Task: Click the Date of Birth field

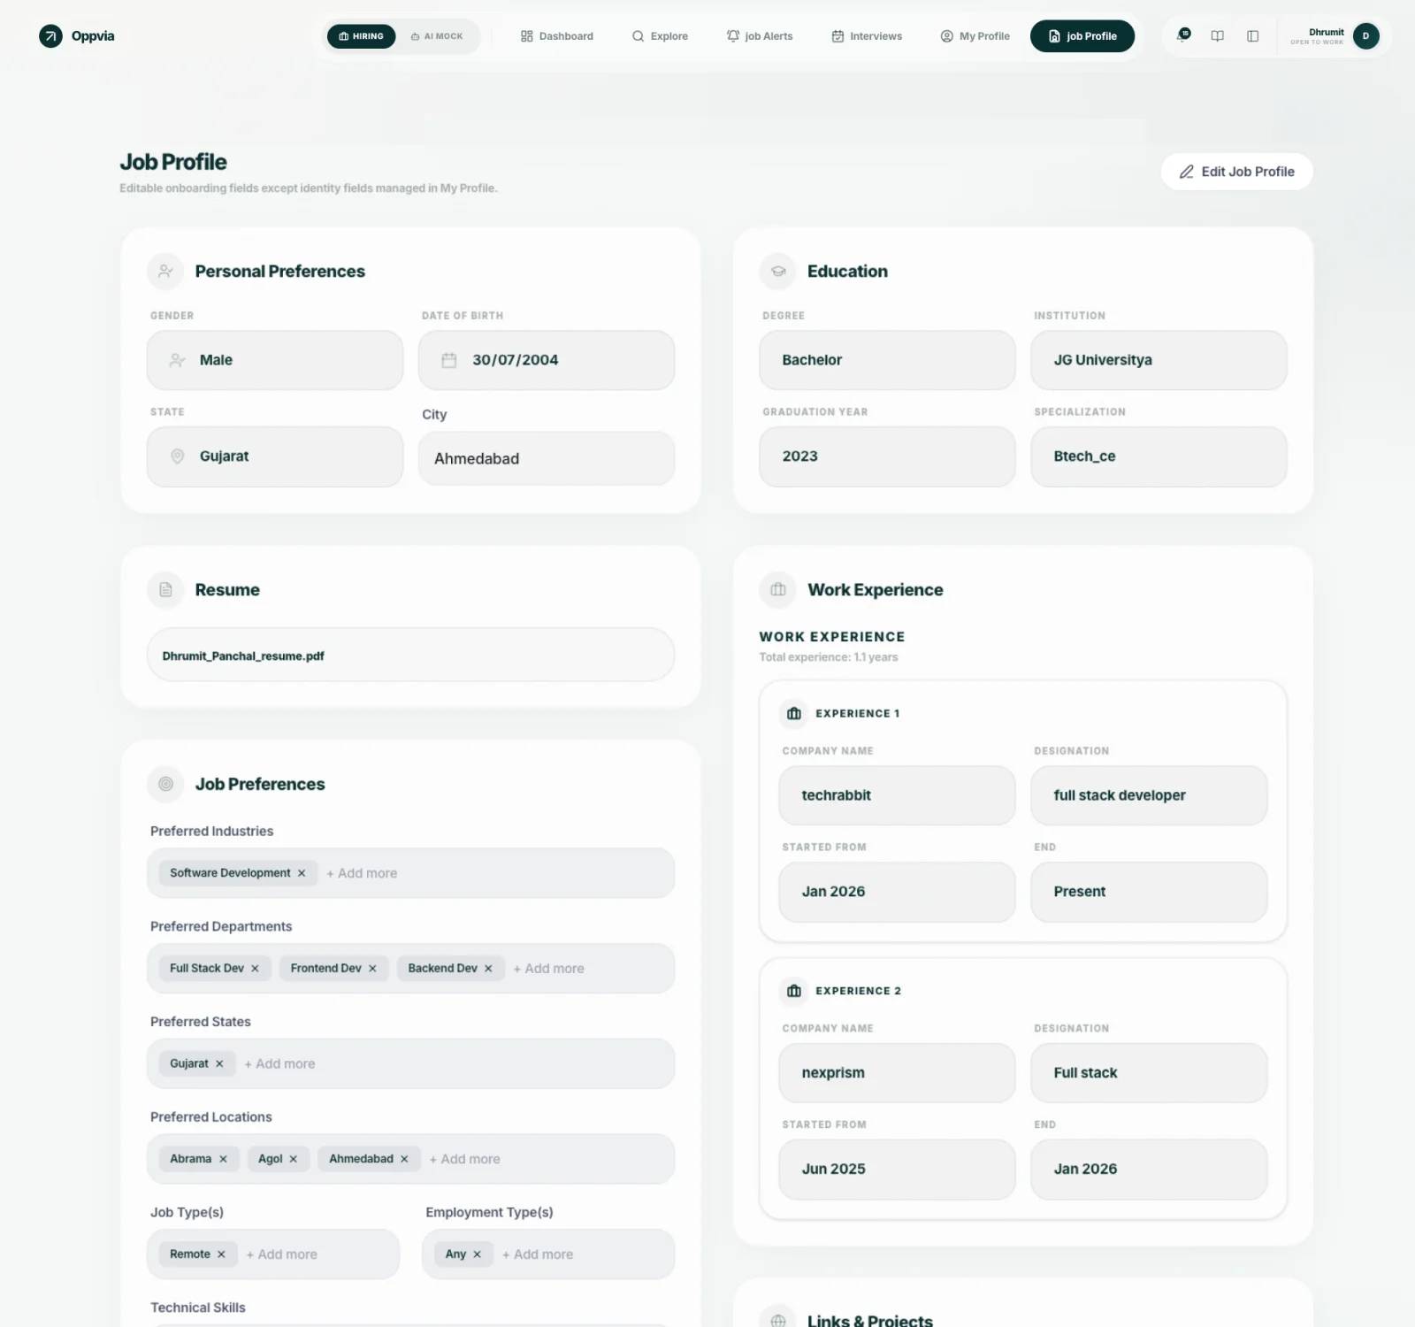Action: 547,360
